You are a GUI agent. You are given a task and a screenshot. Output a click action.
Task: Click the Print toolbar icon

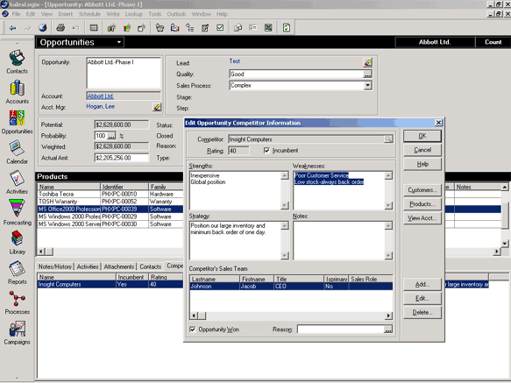(x=60, y=28)
